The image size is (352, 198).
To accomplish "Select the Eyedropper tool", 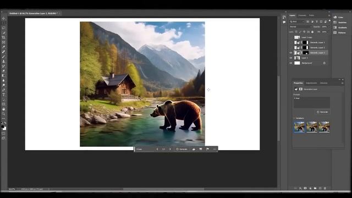I will pyautogui.click(x=3, y=47).
